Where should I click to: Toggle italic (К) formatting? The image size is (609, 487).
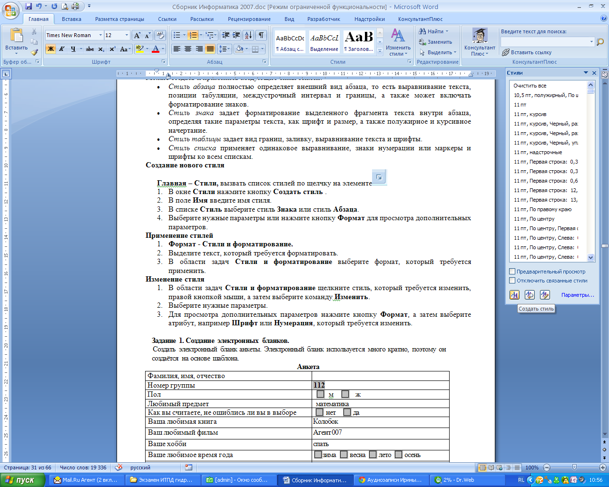coord(61,49)
